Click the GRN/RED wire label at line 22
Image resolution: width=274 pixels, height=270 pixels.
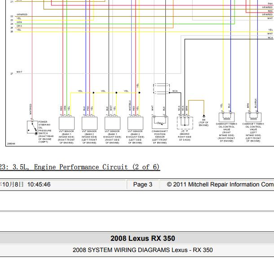click(x=22, y=14)
